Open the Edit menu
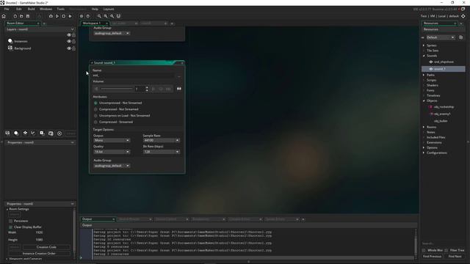The width and height of the screenshot is (470, 264). pos(19,9)
